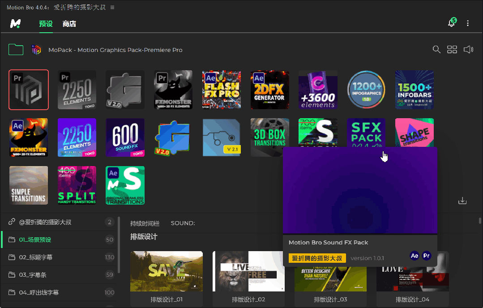Image resolution: width=483 pixels, height=308 pixels.
Task: Open the 1500+ Infobars pack
Action: click(415, 90)
